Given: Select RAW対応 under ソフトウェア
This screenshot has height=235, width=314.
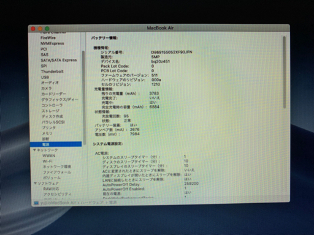Looking at the screenshot, I should [51, 189].
